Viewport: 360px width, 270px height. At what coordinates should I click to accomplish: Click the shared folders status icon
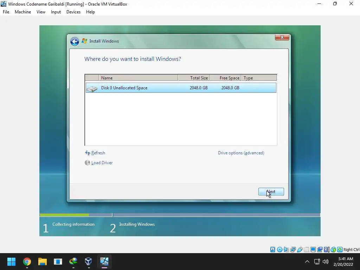click(306, 250)
